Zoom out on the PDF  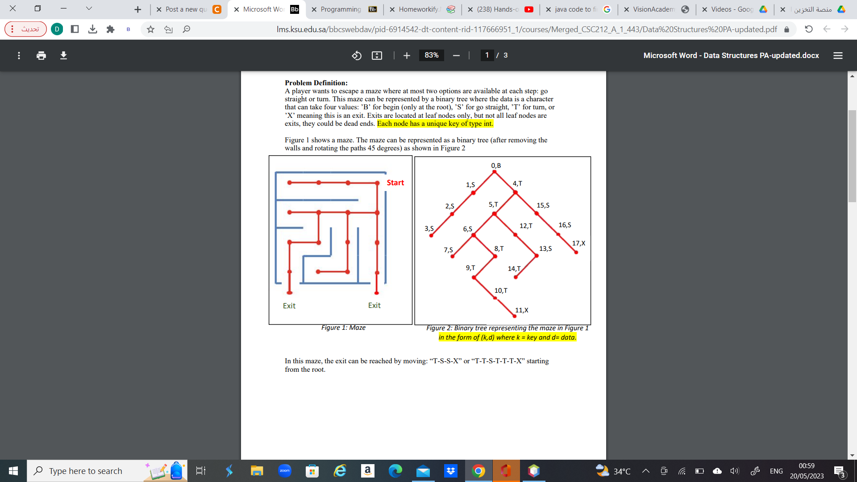(456, 55)
